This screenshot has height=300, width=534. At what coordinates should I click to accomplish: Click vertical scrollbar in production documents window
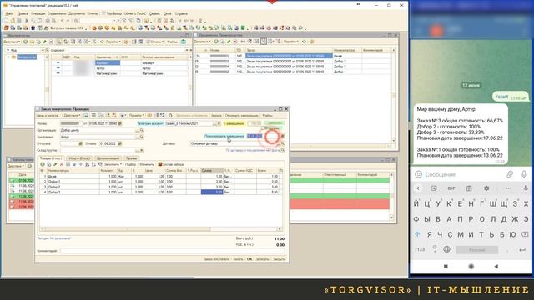tap(394, 96)
